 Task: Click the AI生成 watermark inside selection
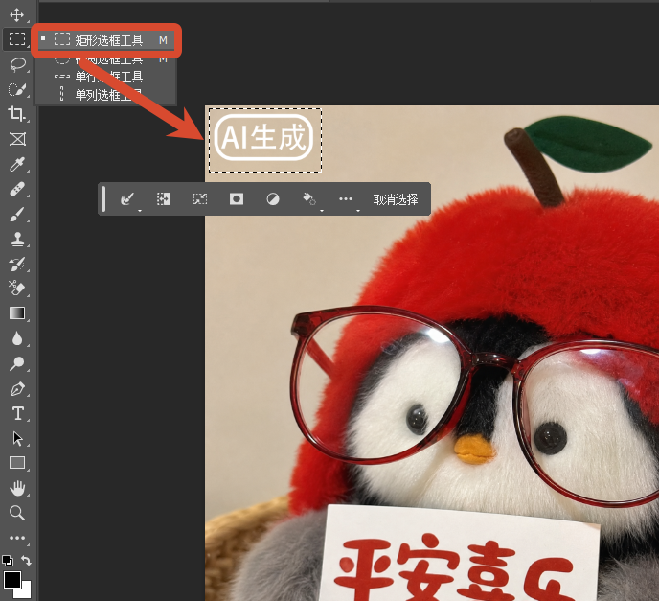[264, 137]
